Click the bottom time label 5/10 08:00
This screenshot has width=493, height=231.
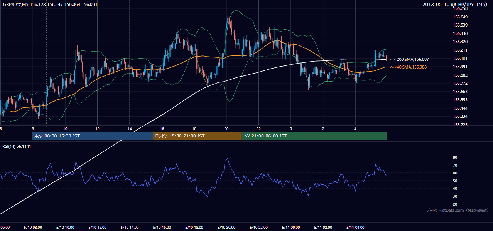pyautogui.click(x=32, y=228)
